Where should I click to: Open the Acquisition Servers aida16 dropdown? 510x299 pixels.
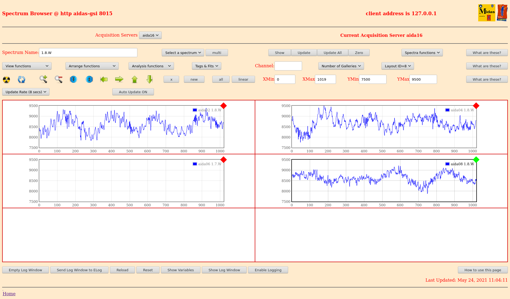[150, 35]
